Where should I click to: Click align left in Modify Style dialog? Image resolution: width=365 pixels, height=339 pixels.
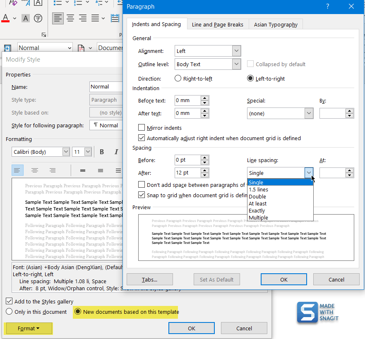(17, 170)
